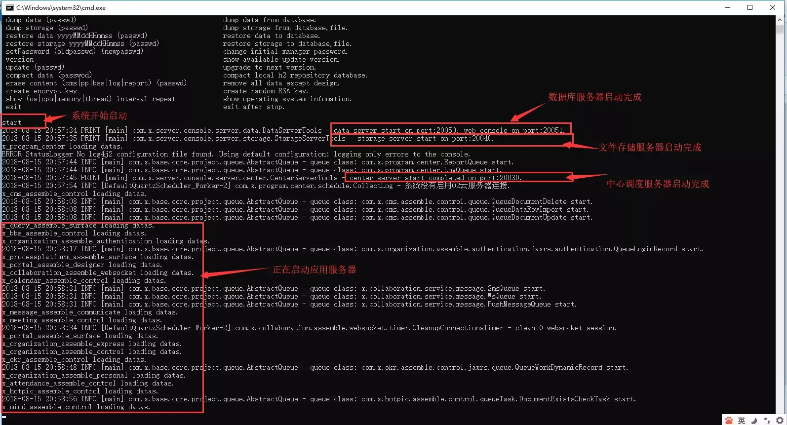This screenshot has height=425, width=787.
Task: Click the 'version' command text
Action: point(20,60)
